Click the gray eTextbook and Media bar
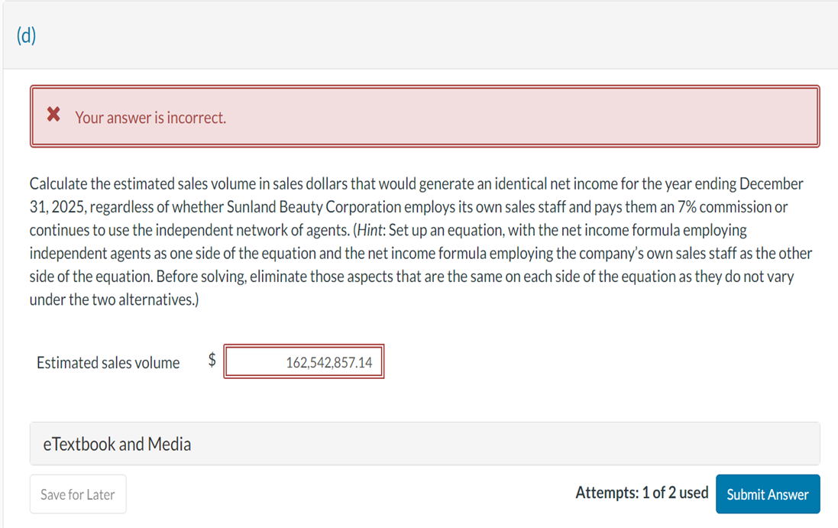 425,443
